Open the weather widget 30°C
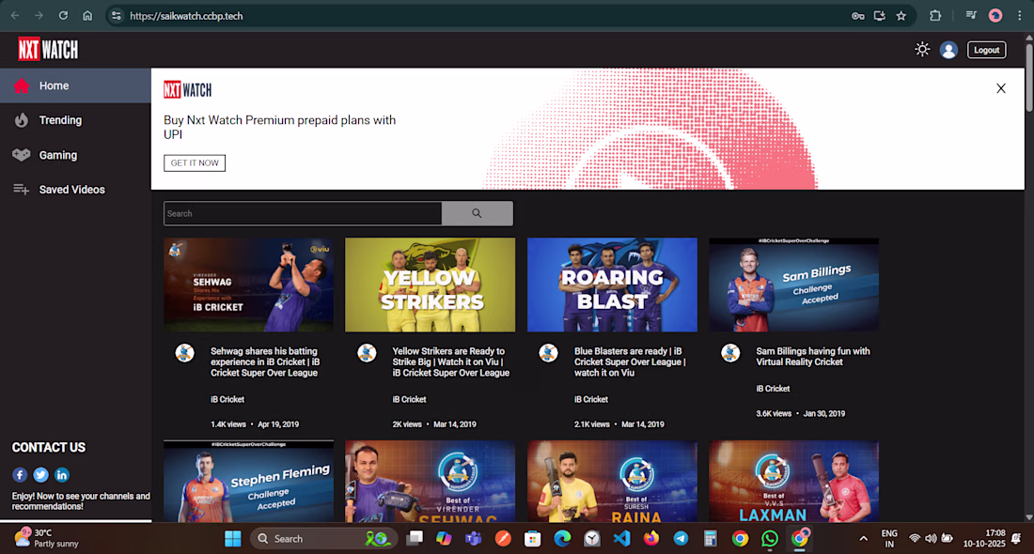This screenshot has height=554, width=1034. [46, 538]
